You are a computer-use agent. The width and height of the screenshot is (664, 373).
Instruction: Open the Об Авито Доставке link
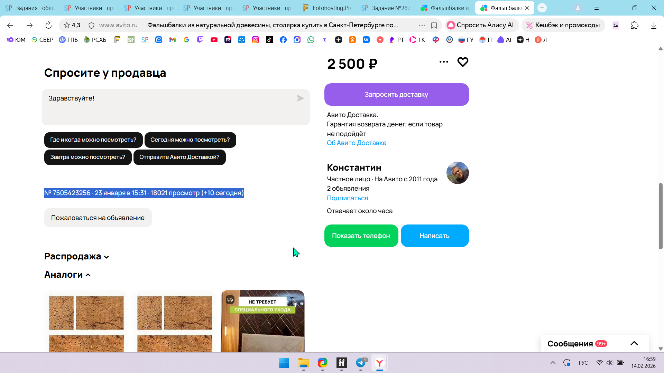click(x=357, y=143)
